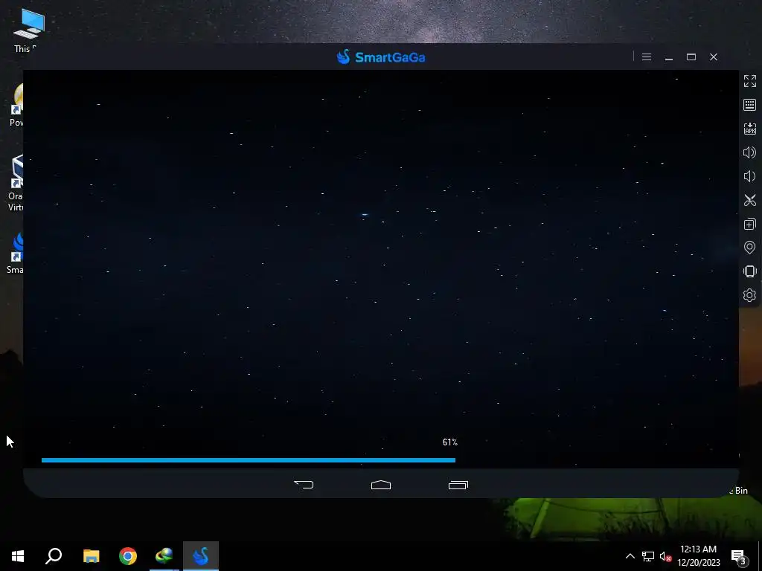Tap the Android back button
The image size is (762, 571).
304,485
